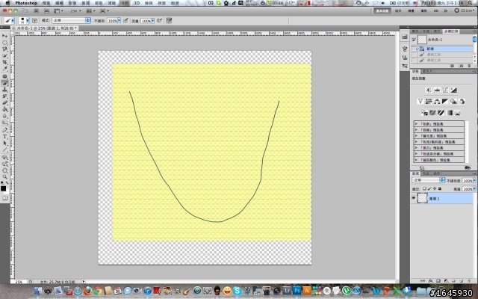Image resolution: width=478 pixels, height=299 pixels.
Task: Toggle tablet pressure for opacity button
Action: click(x=125, y=20)
